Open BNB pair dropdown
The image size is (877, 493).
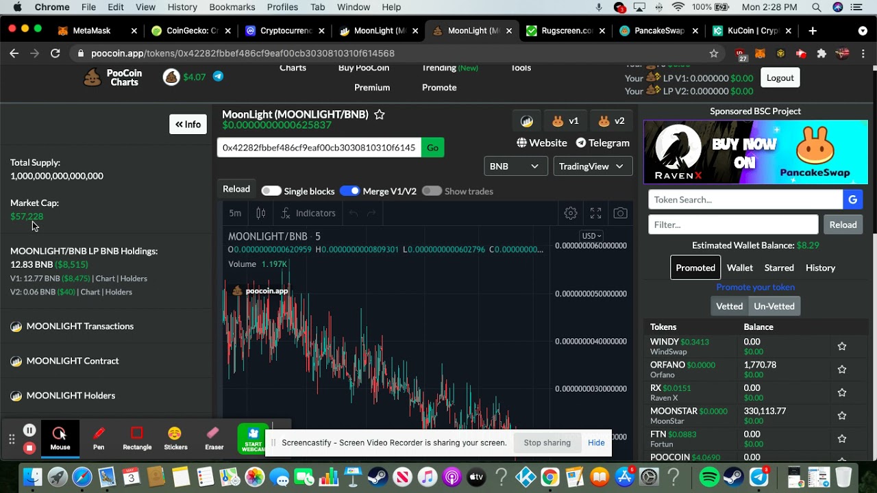pos(515,166)
